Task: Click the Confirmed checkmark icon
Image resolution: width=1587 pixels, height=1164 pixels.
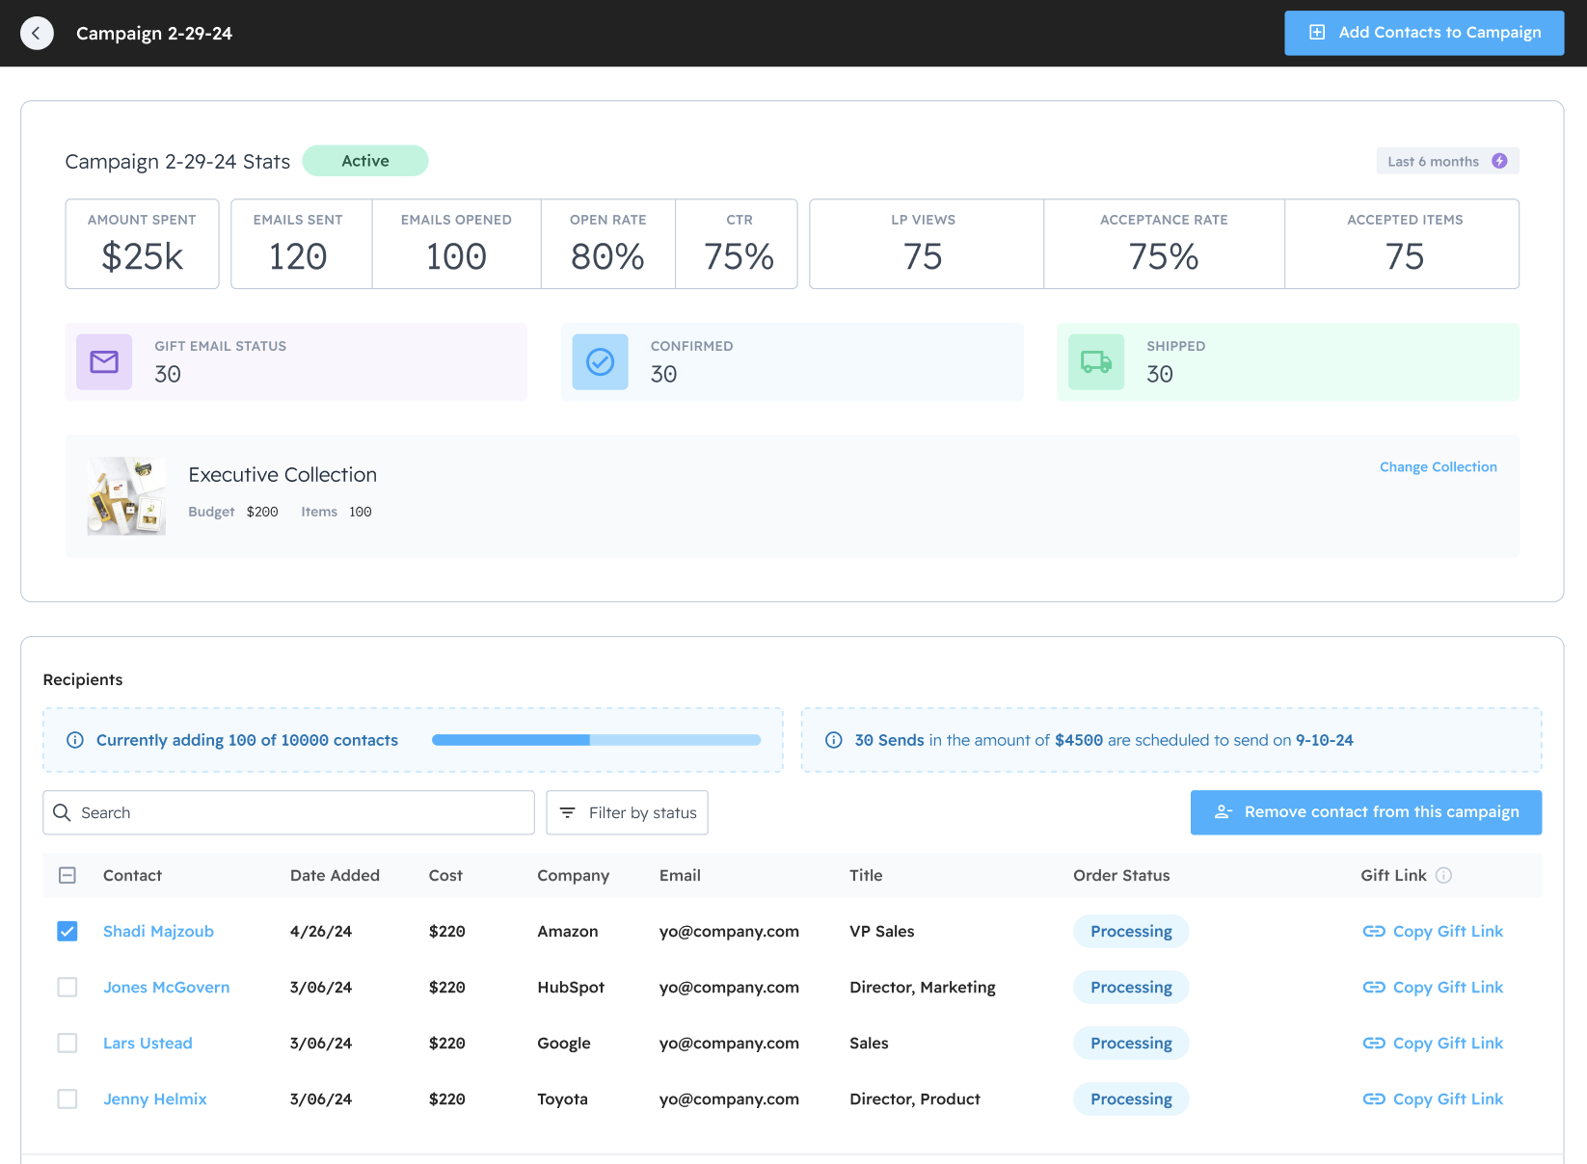Action: coord(600,362)
